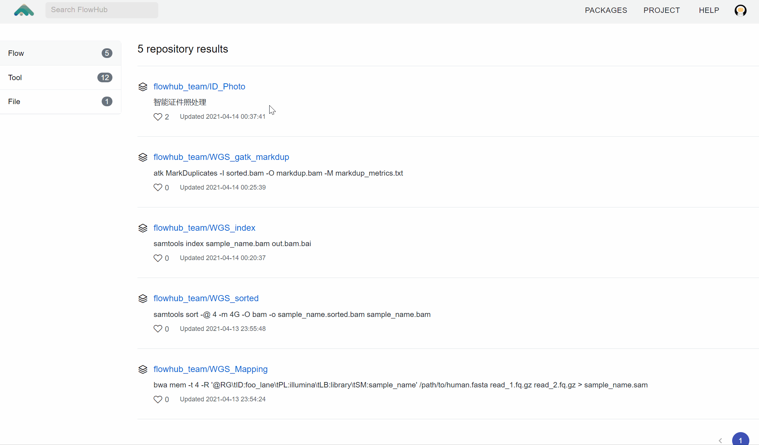Select page 1 in pagination
This screenshot has height=445, width=759.
(x=740, y=440)
